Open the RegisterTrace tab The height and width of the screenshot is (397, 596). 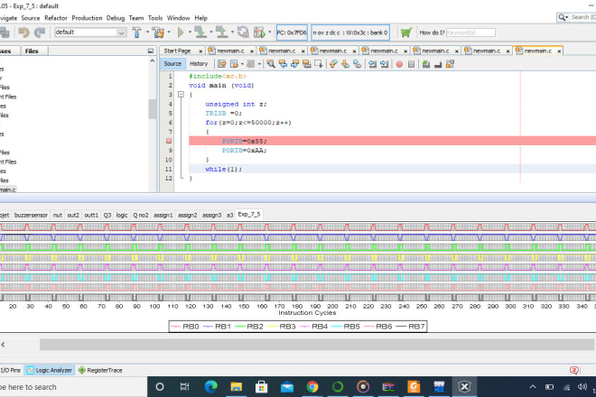101,370
